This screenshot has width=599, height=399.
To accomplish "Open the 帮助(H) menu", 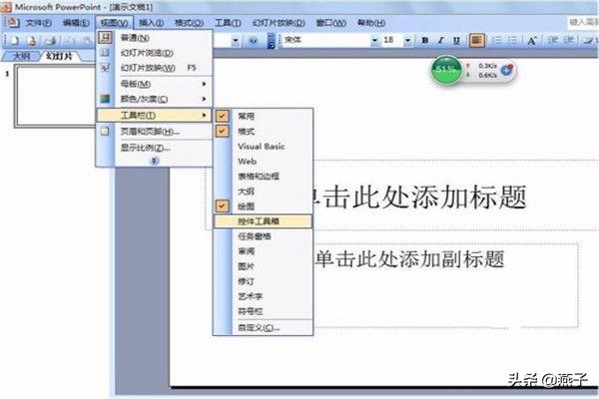I will (x=371, y=23).
